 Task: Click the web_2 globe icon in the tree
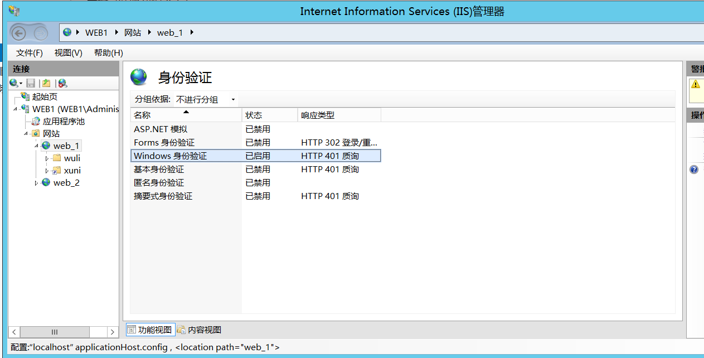46,182
